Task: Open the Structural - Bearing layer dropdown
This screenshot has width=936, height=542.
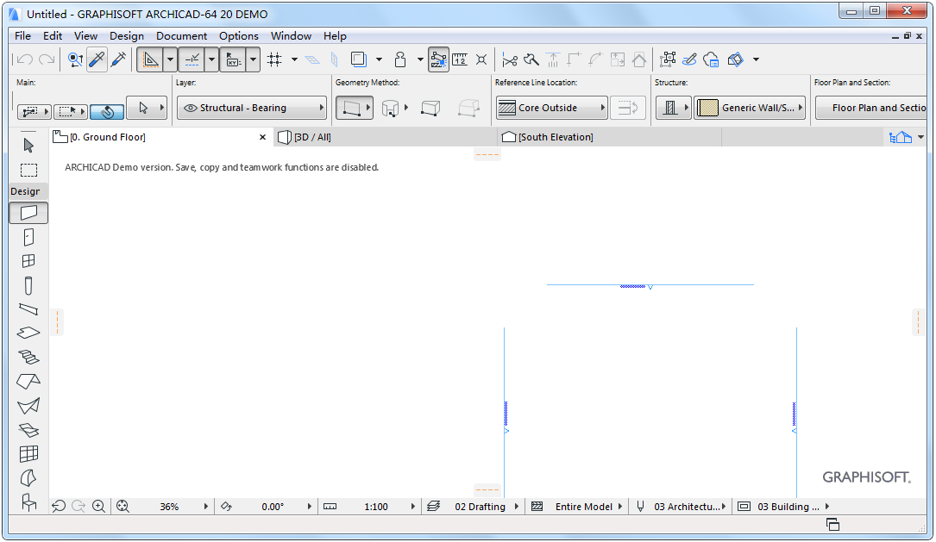Action: tap(251, 108)
